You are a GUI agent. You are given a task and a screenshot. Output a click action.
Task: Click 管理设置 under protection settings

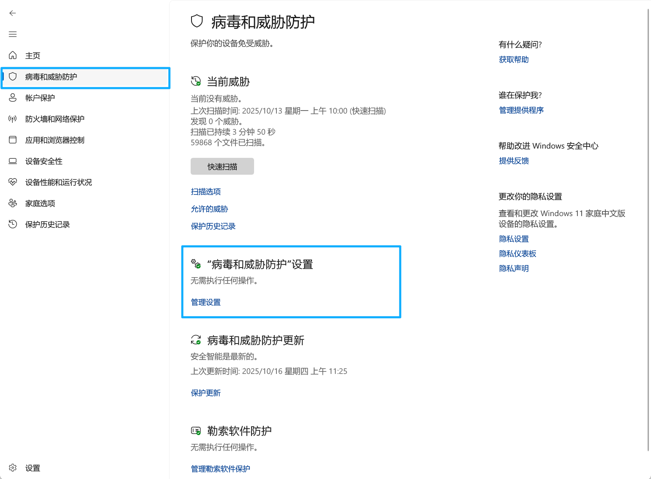pyautogui.click(x=206, y=302)
